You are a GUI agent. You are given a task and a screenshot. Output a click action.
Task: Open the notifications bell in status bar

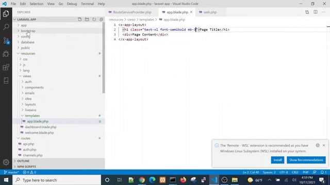323,172
